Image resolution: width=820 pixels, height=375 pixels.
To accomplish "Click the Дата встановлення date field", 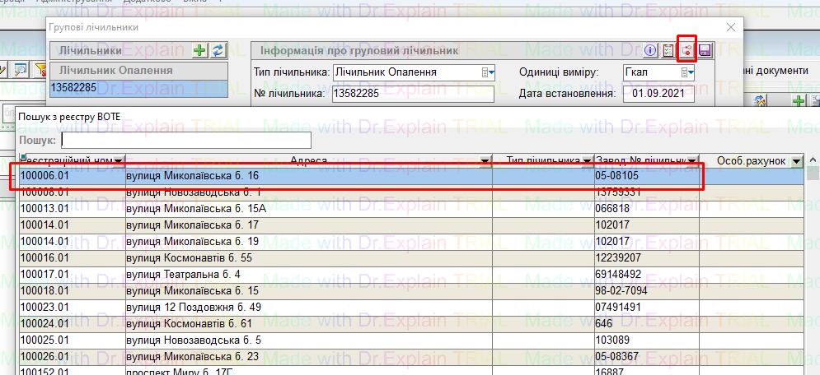I will click(x=658, y=94).
